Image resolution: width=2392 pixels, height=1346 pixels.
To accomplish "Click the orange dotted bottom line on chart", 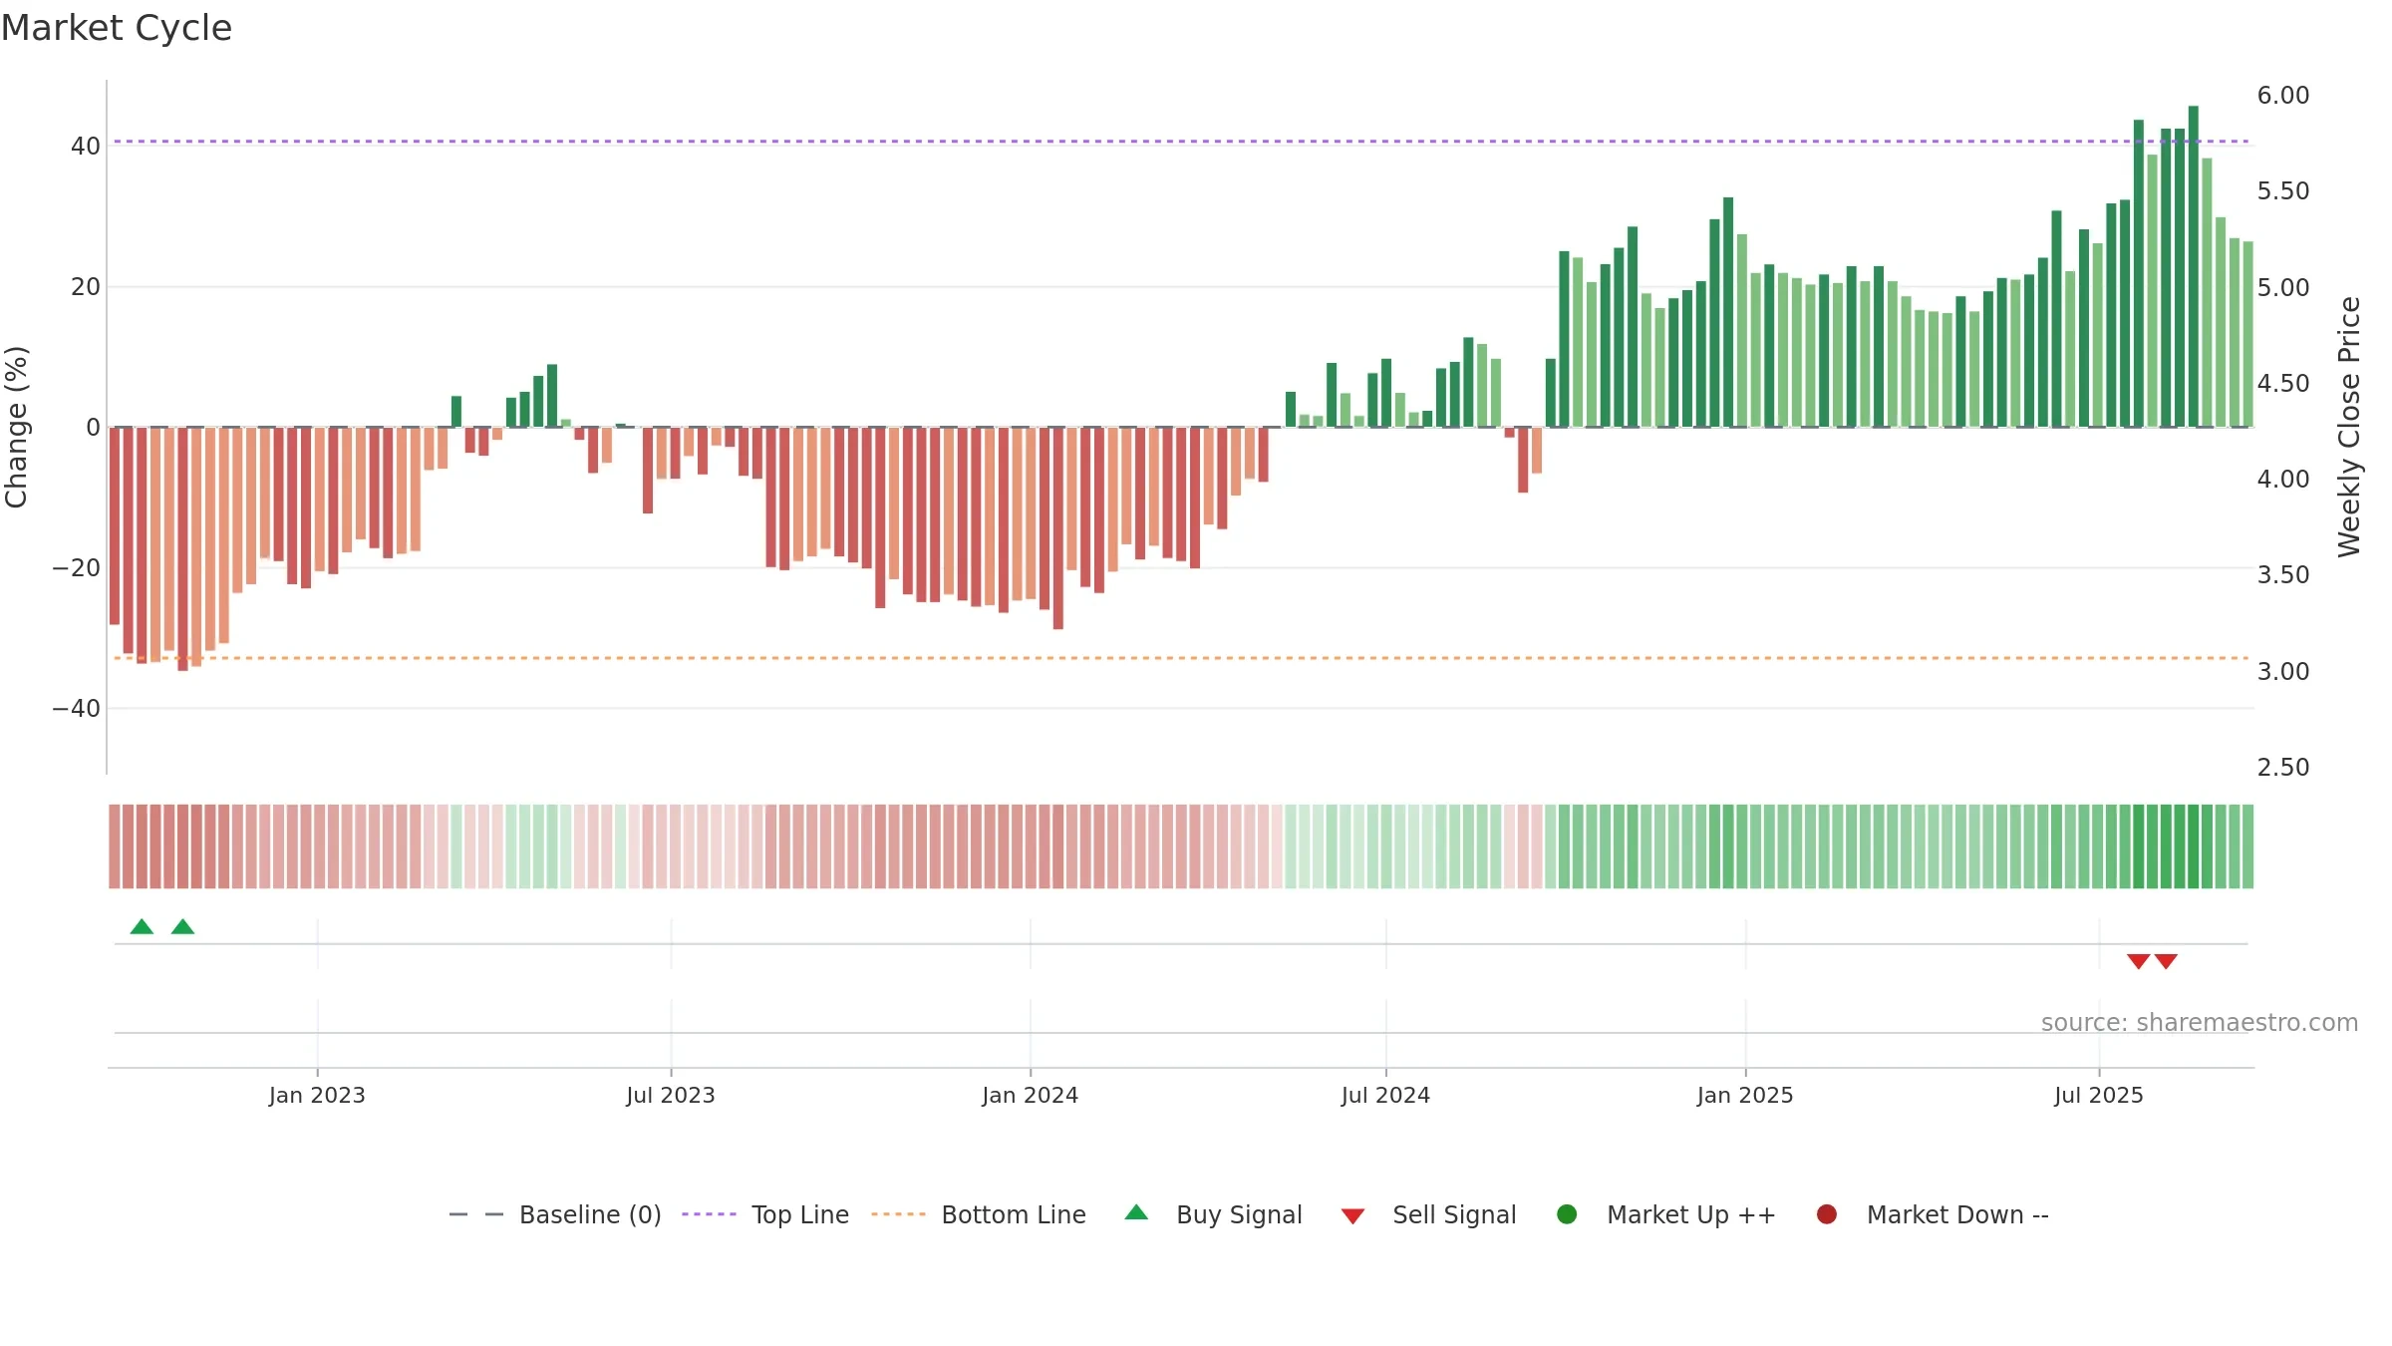I will click(1181, 658).
